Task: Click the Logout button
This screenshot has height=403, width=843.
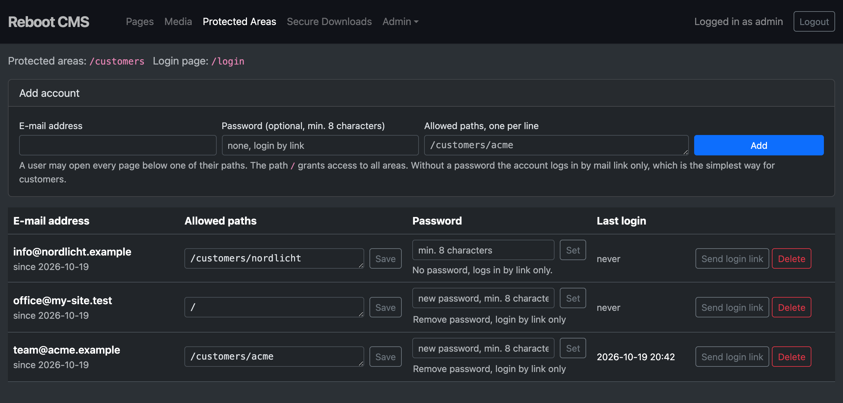Action: [x=814, y=22]
